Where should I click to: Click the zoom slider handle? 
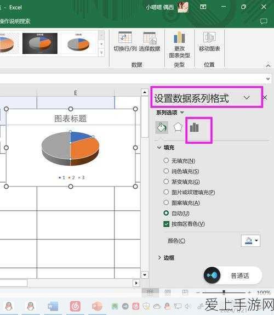[x=224, y=292]
